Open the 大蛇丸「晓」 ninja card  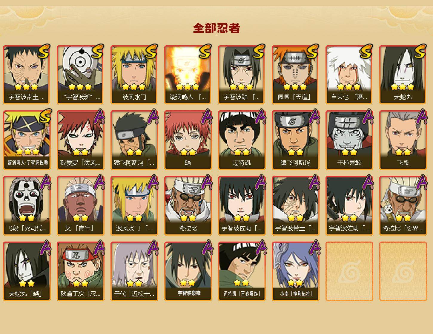27,271
